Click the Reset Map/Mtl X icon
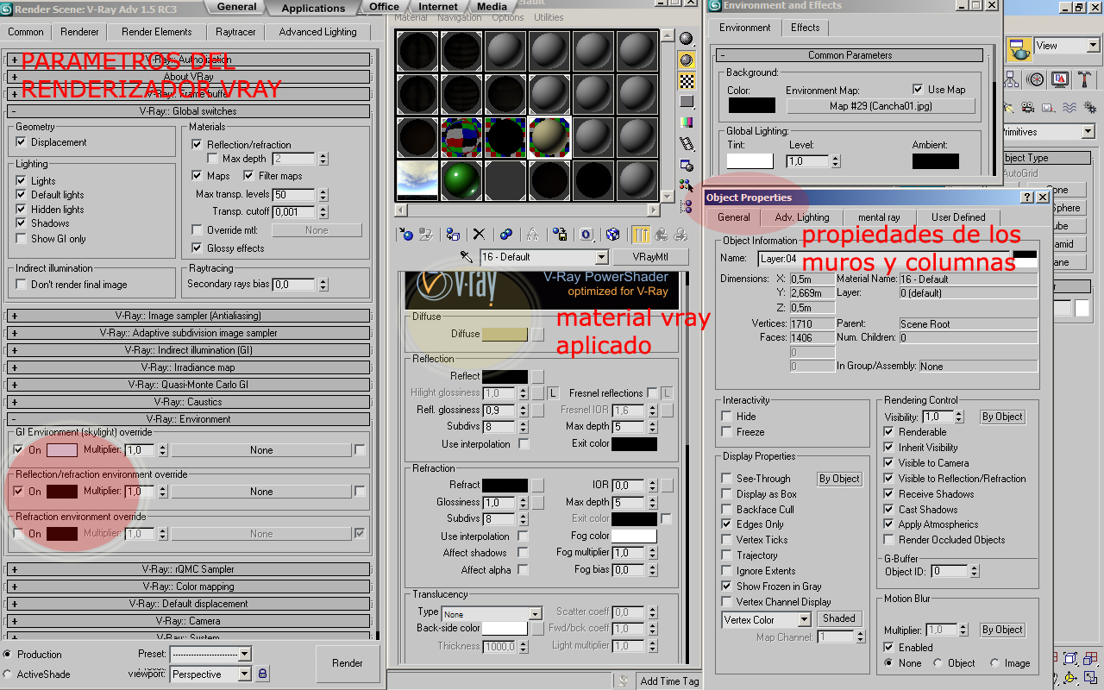Viewport: 1104px width, 690px height. click(479, 234)
